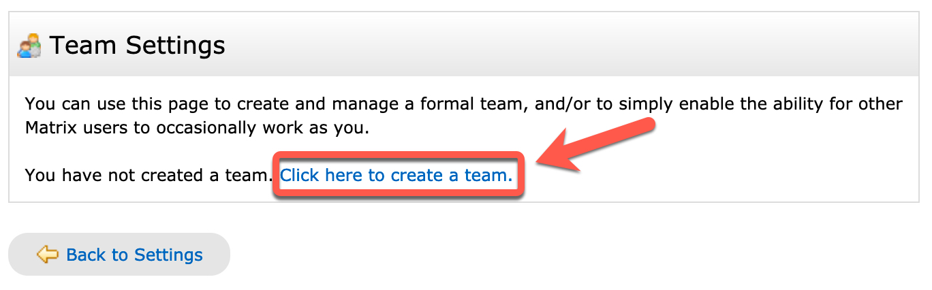
Task: Select the Team Settings heading text
Action: coord(137,46)
